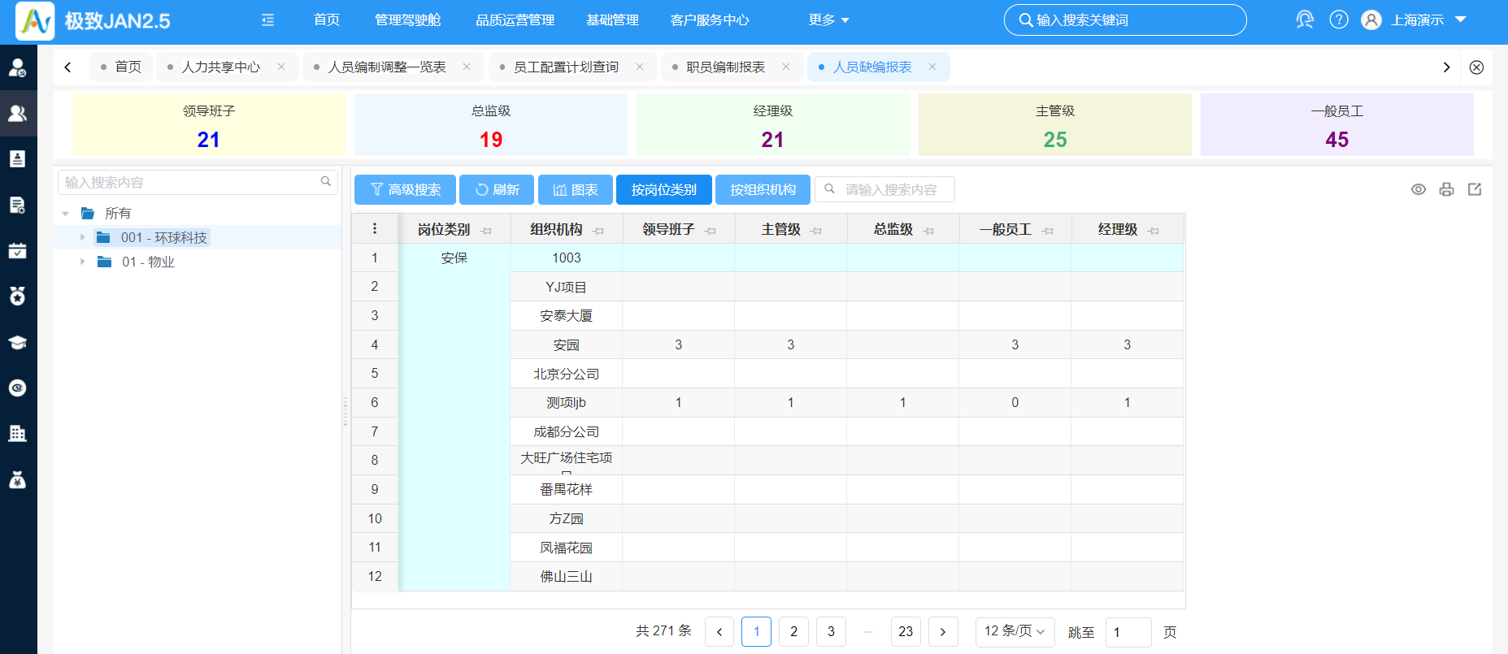Close the 人员编制调整一览表 tab
1508x654 pixels.
click(467, 67)
